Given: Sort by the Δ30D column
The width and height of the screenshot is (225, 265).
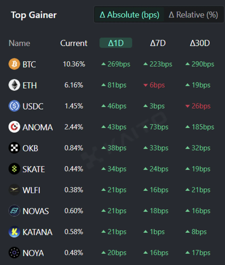Looking at the screenshot, I should [200, 43].
